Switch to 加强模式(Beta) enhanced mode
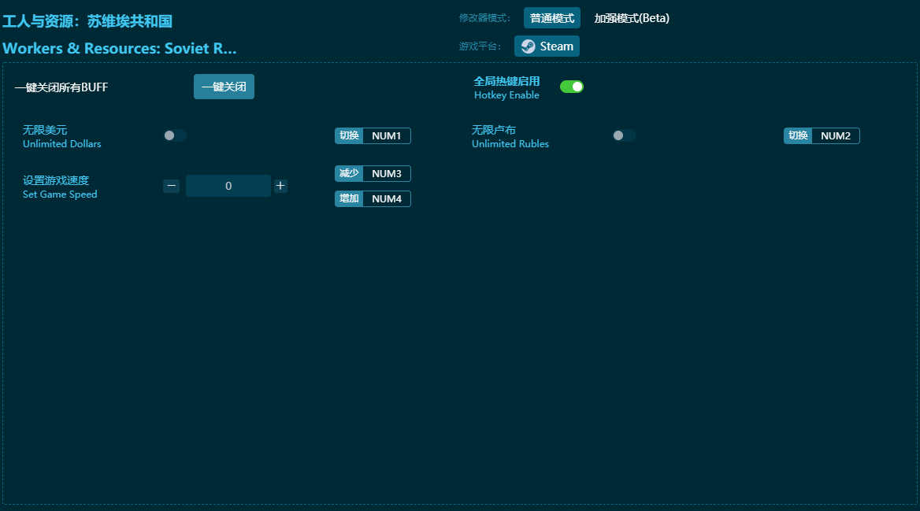This screenshot has height=511, width=920. pyautogui.click(x=632, y=18)
